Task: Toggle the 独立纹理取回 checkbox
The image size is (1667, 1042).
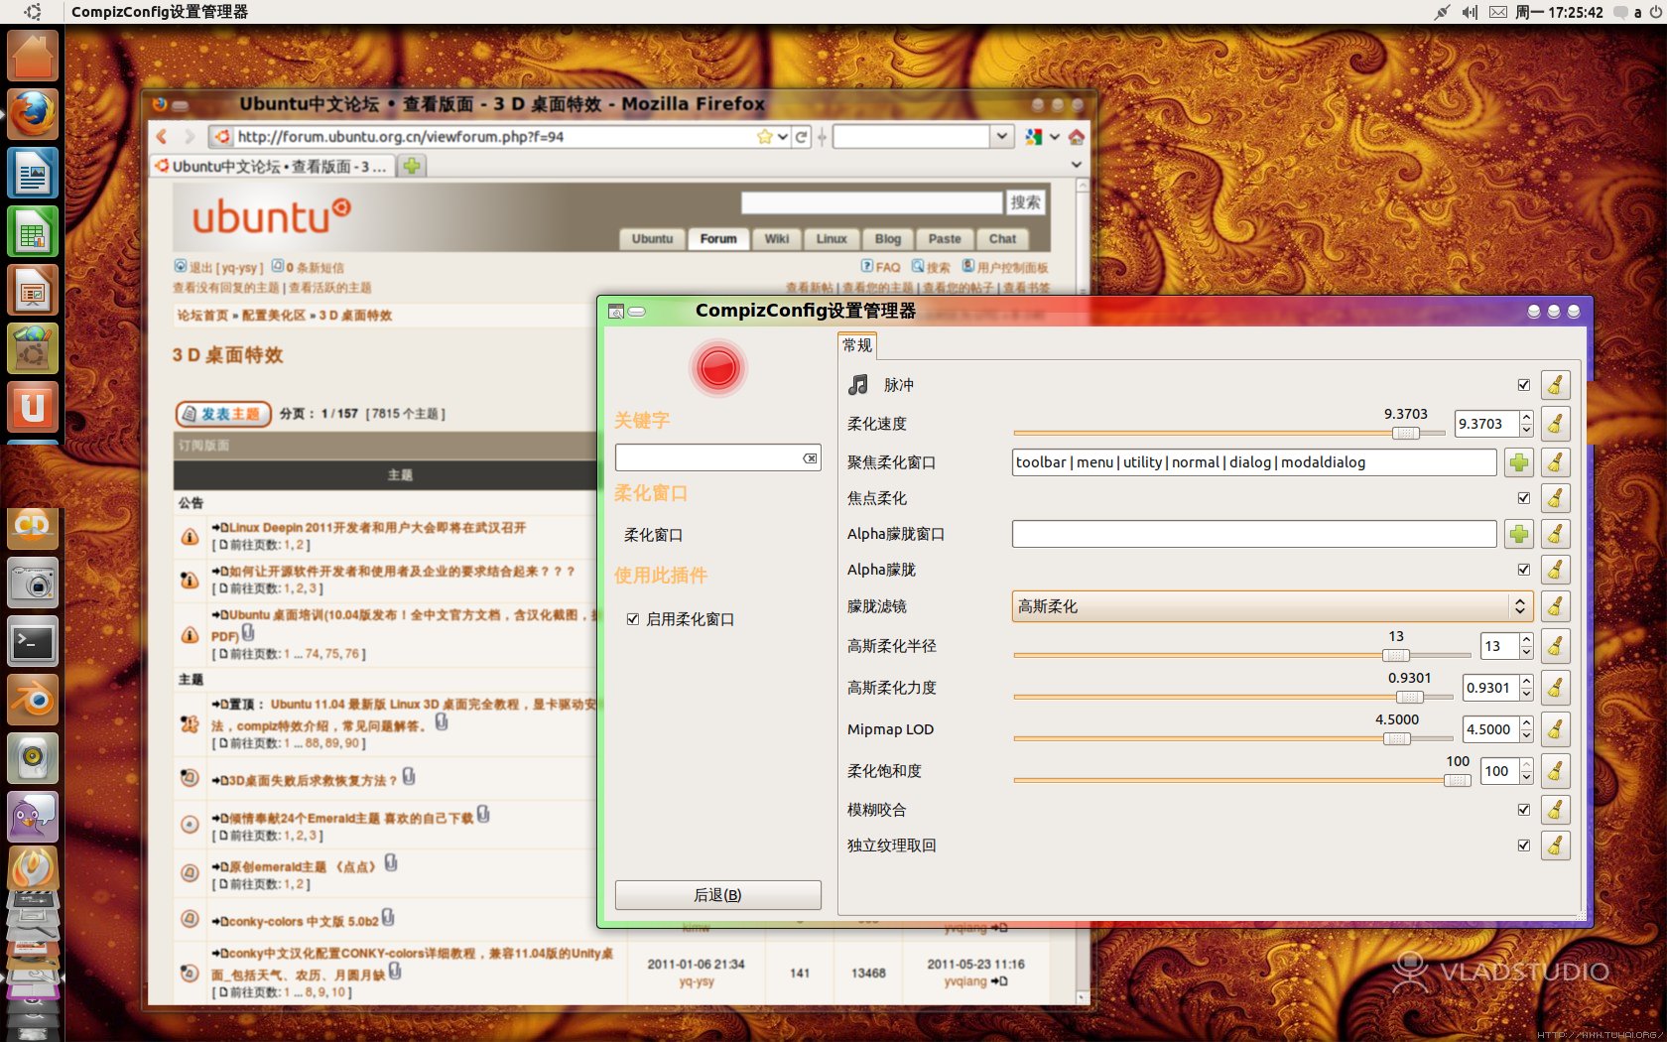Action: point(1523,846)
